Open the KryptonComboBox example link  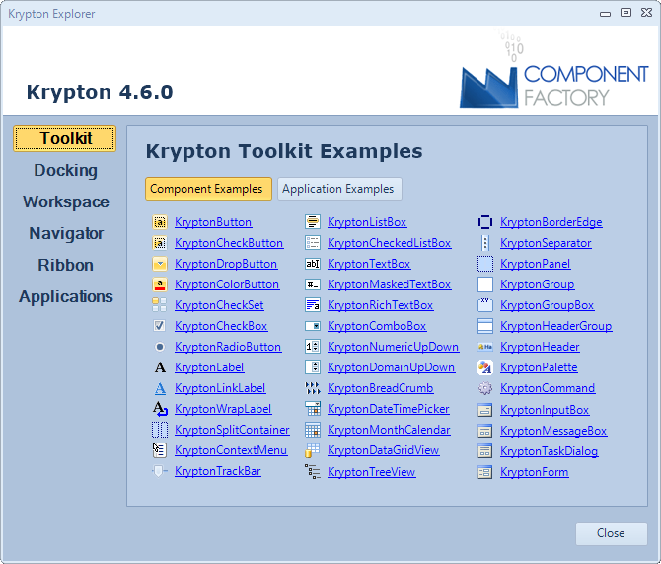(x=377, y=326)
